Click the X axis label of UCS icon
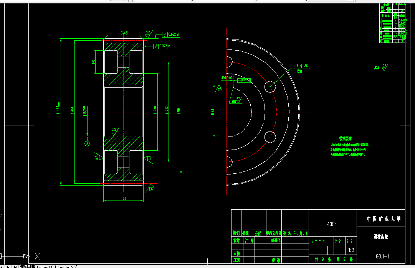 click(37, 256)
